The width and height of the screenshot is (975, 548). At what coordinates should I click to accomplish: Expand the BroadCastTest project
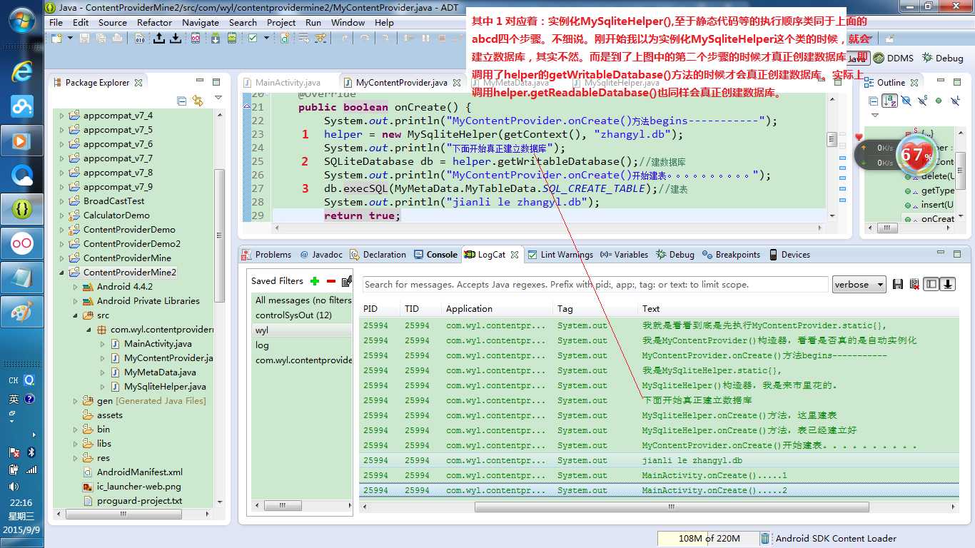tap(61, 201)
